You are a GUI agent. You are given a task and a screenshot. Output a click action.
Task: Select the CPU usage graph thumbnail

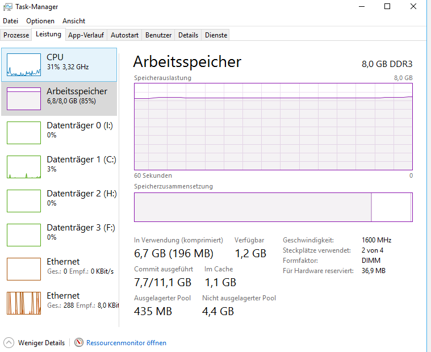[24, 65]
